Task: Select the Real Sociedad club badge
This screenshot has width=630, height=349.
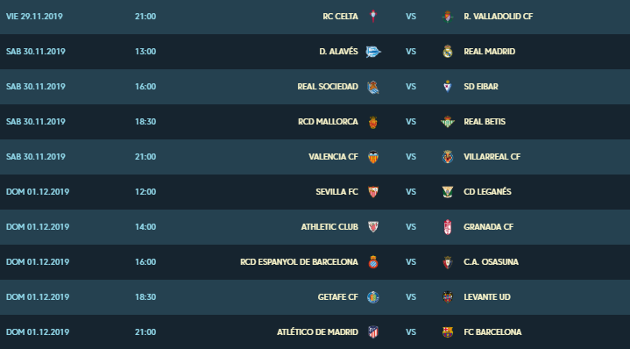Action: click(373, 87)
